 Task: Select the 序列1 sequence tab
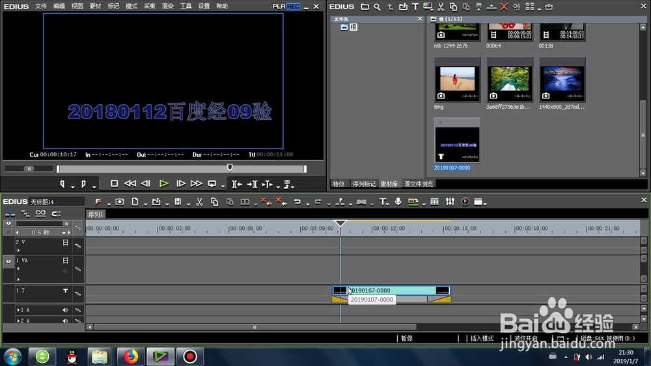96,214
